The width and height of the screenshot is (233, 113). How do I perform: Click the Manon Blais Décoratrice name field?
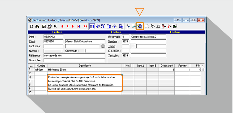point(85,41)
